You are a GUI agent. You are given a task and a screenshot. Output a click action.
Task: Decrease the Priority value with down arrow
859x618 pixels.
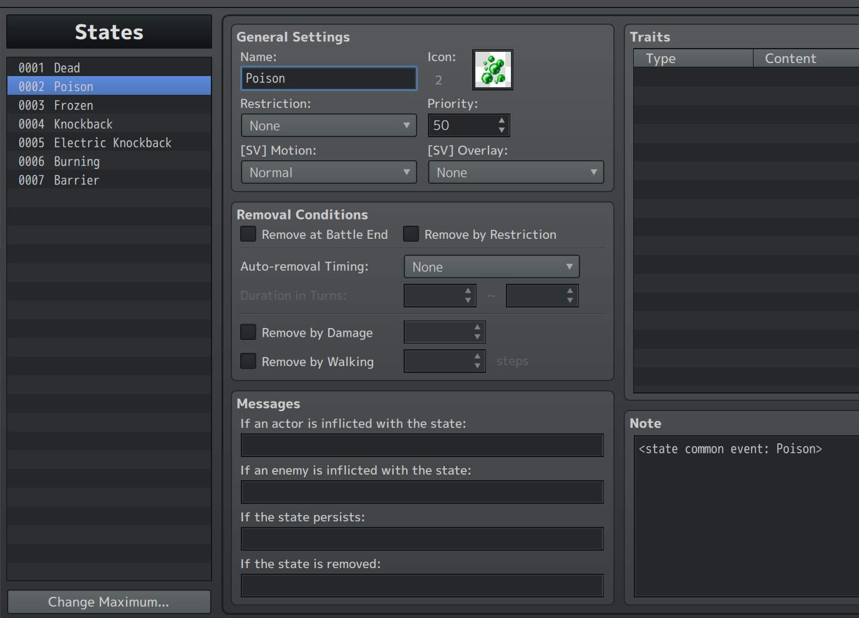[x=502, y=130]
